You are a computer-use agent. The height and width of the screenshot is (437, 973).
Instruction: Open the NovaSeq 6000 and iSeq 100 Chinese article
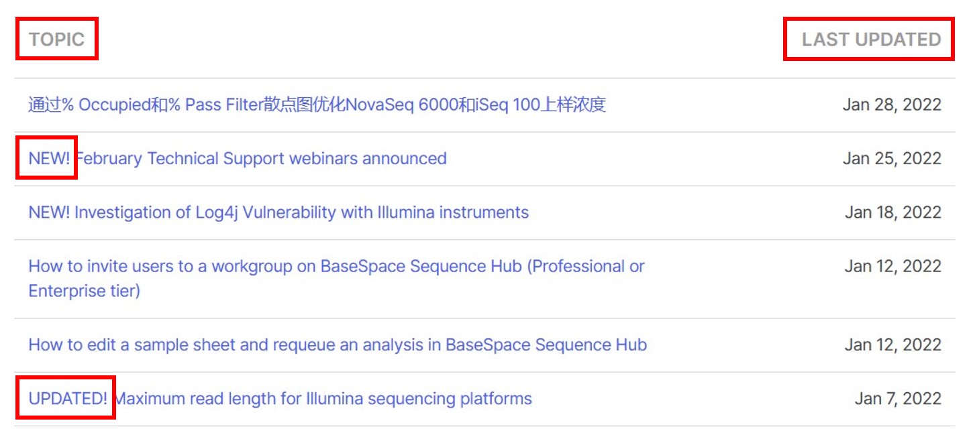[317, 105]
